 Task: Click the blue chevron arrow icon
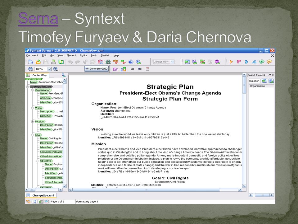click(x=246, y=62)
